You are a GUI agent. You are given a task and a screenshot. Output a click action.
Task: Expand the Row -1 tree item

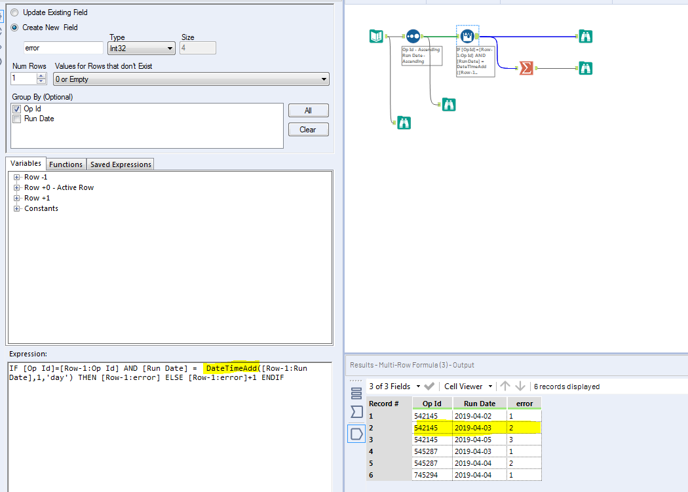(16, 177)
